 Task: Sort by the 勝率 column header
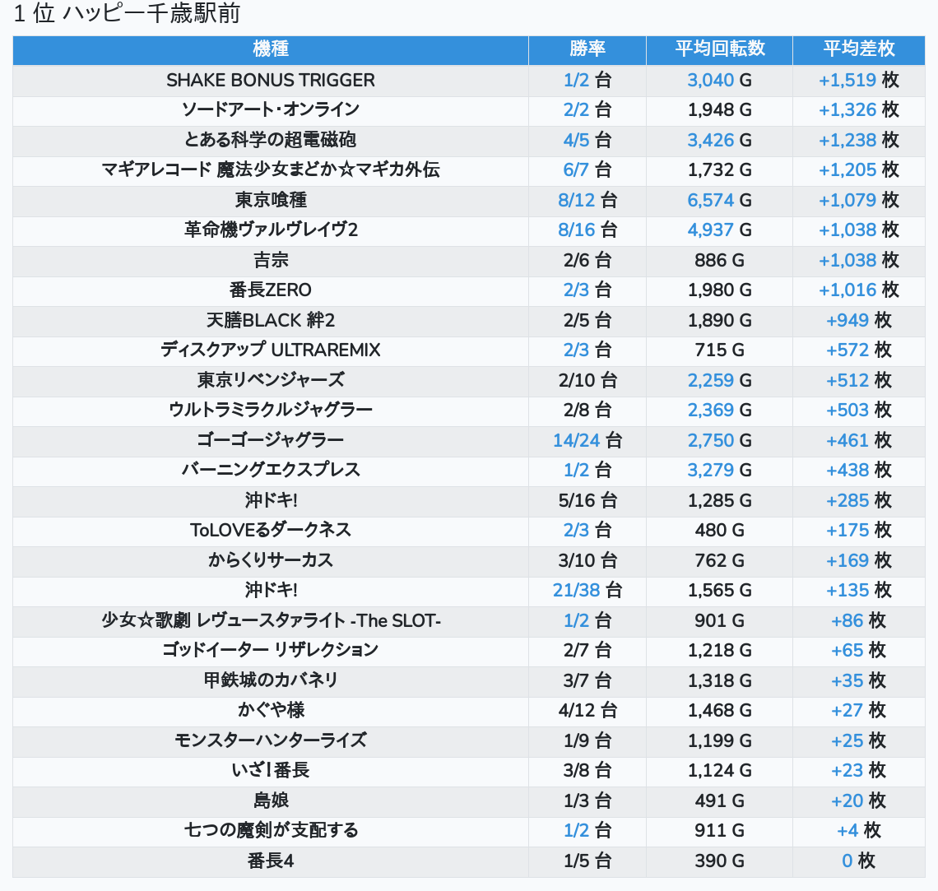click(x=587, y=49)
